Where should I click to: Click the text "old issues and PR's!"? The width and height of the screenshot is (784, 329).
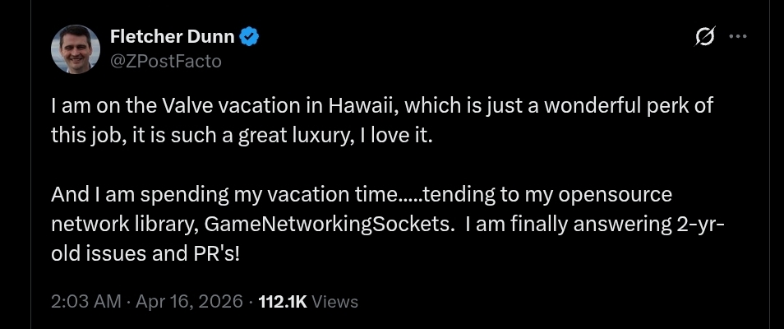click(145, 254)
